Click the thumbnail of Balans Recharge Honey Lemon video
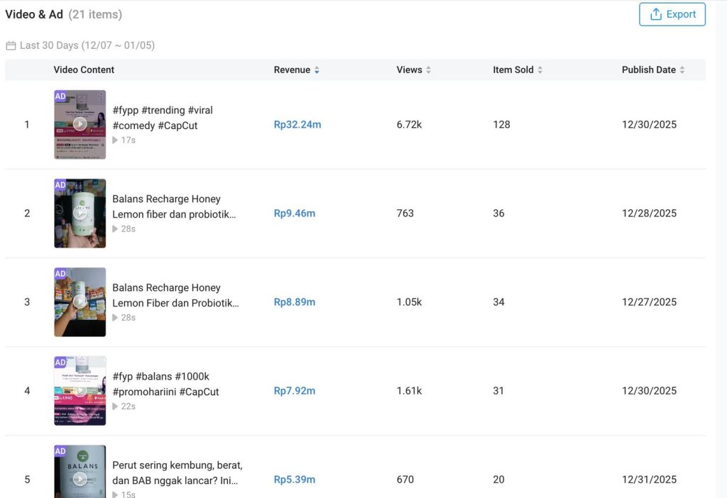Image resolution: width=727 pixels, height=498 pixels. click(80, 212)
